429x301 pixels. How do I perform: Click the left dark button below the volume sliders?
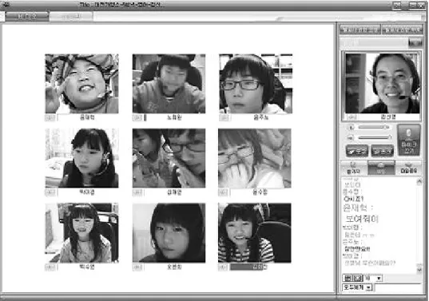click(x=357, y=151)
